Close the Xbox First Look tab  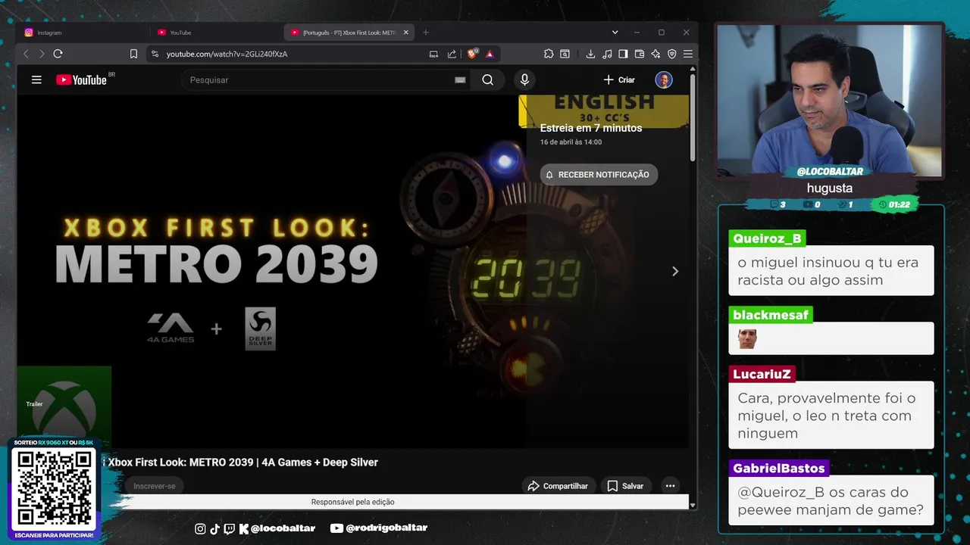coord(405,33)
